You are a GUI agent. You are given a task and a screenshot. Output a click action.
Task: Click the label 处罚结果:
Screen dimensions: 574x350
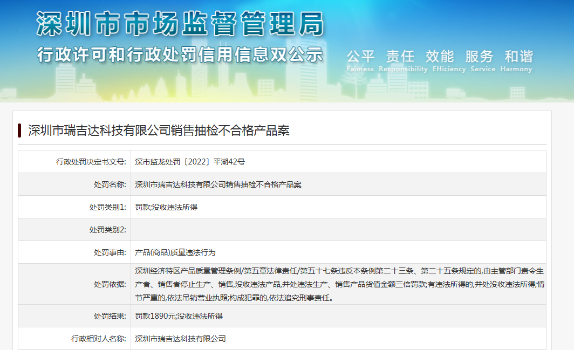110,316
